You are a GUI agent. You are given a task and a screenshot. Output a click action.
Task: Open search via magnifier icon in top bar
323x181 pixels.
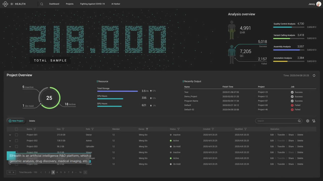coord(42,4)
